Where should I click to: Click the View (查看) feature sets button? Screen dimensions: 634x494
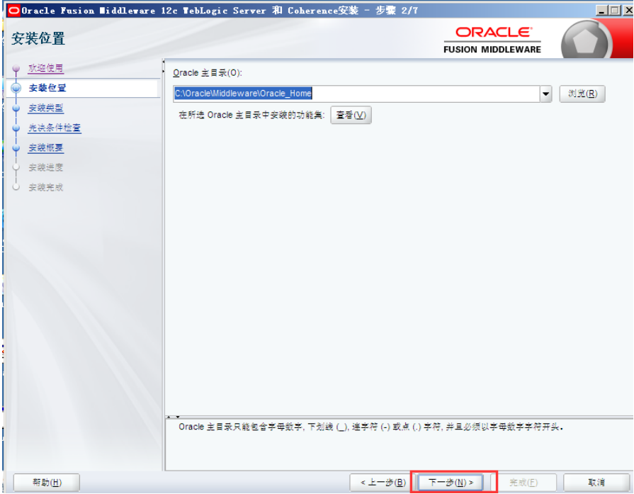[x=351, y=115]
